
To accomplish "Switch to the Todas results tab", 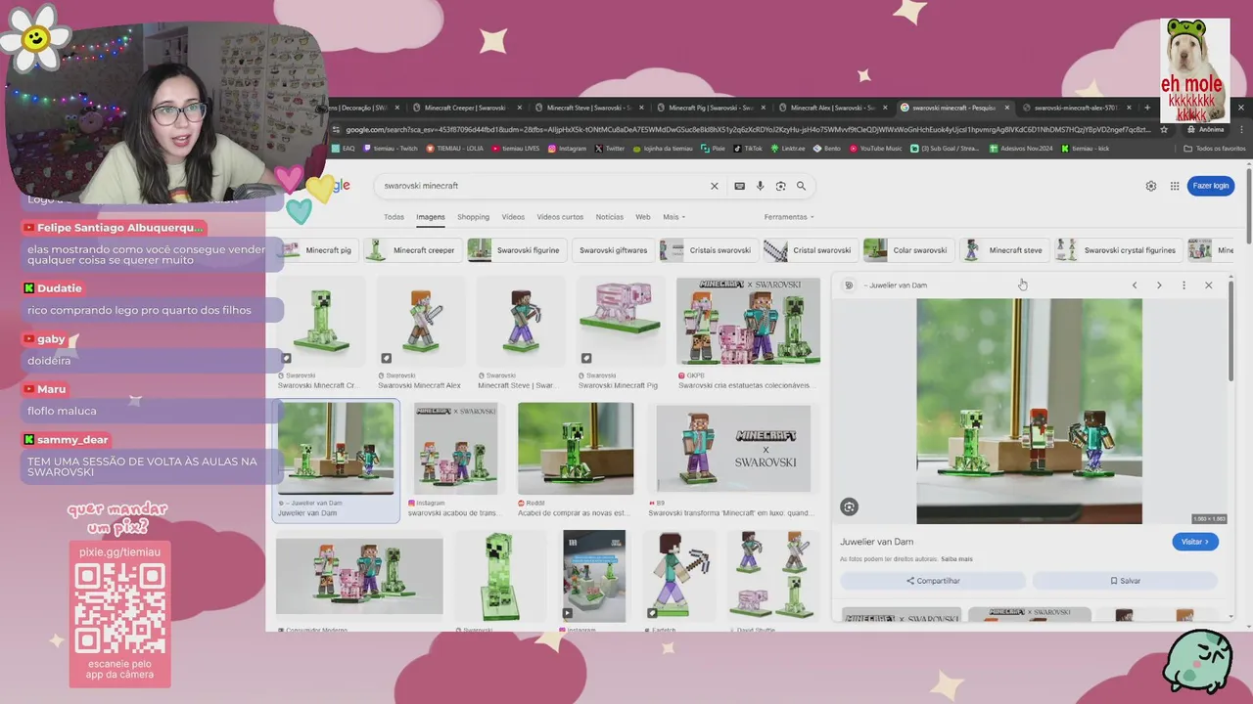I will coord(394,217).
